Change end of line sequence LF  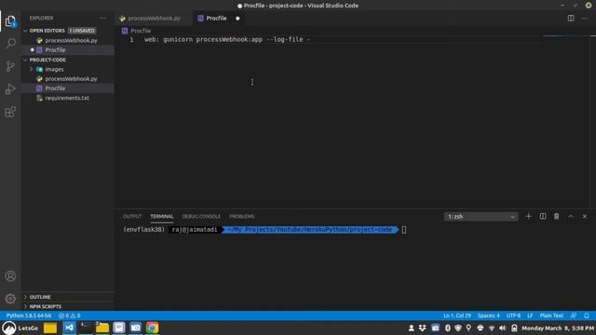point(530,315)
